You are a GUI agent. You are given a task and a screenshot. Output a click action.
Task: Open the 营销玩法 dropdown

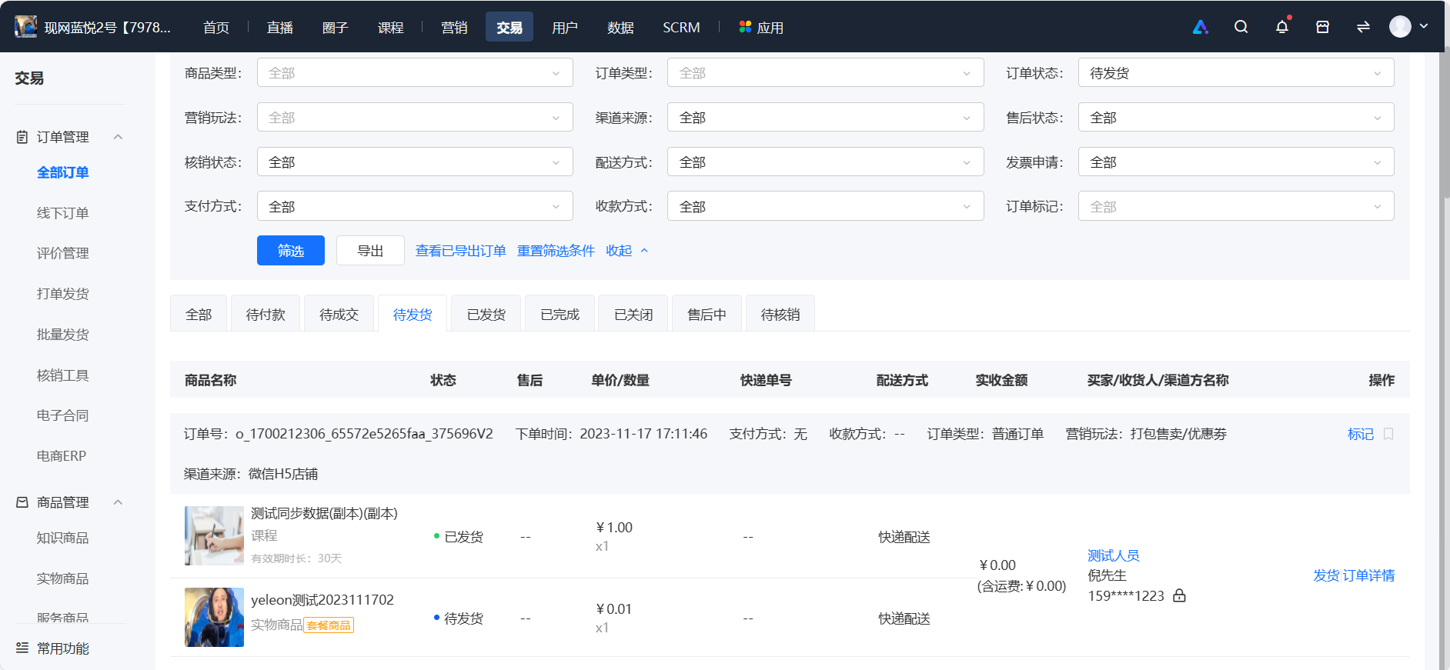coord(415,118)
